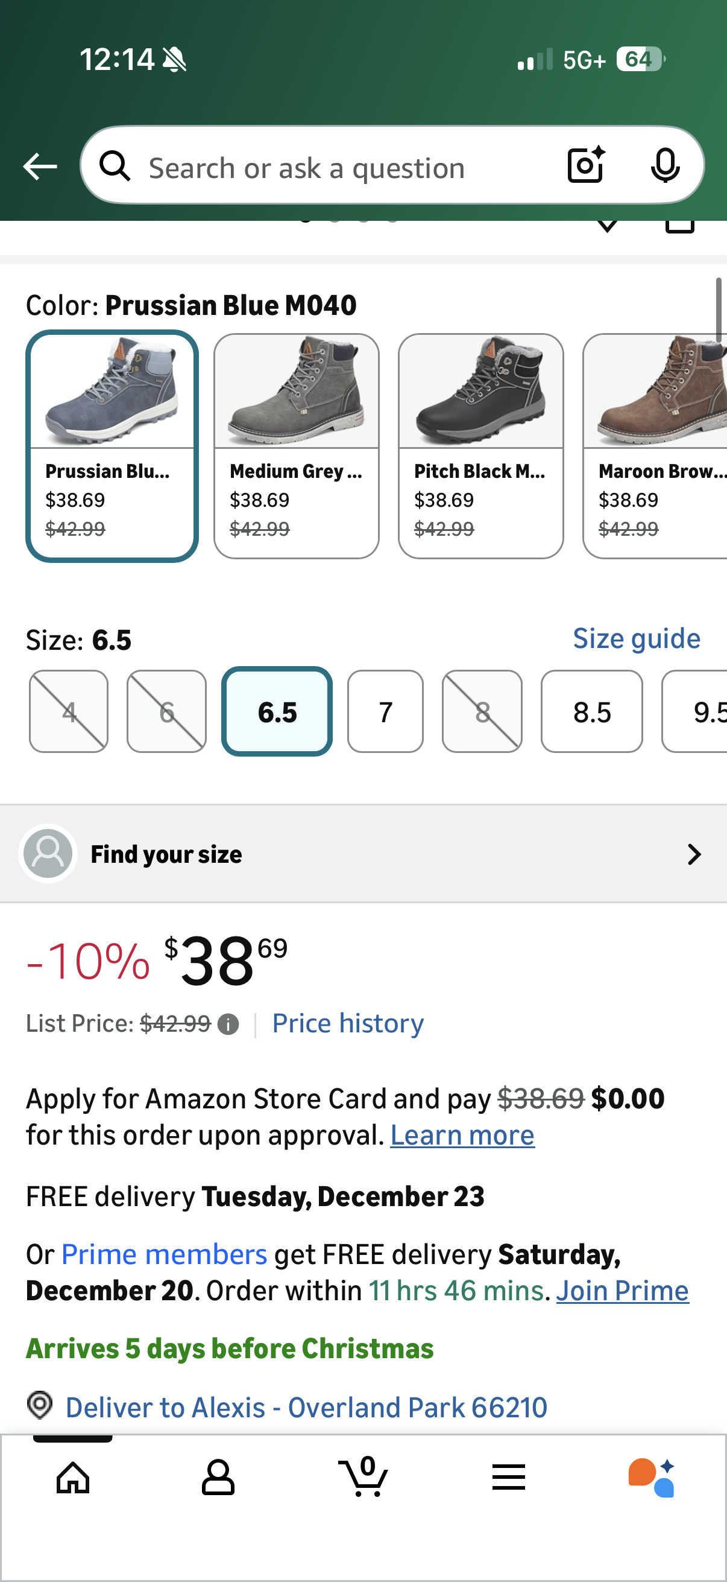Screen dimensions: 727x1582
Task: Open the Size guide
Action: [x=636, y=639]
